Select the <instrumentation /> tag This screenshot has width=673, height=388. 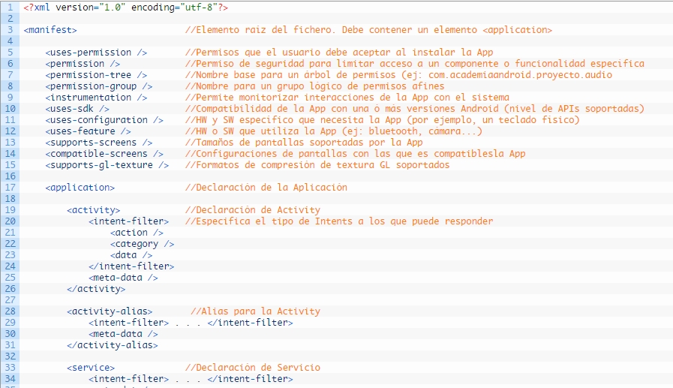tap(96, 98)
